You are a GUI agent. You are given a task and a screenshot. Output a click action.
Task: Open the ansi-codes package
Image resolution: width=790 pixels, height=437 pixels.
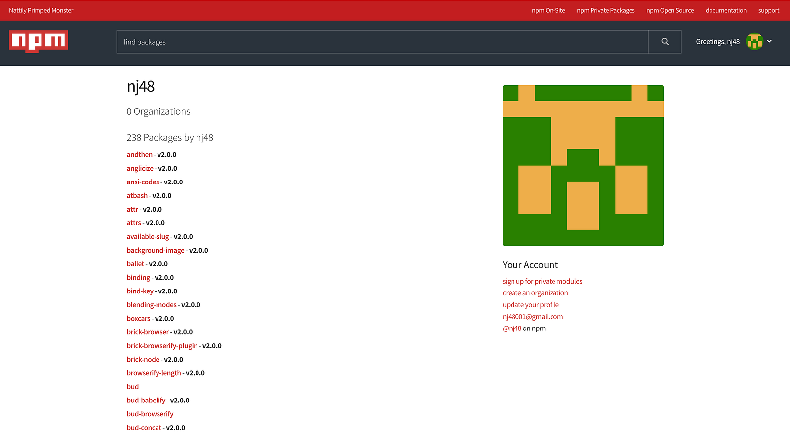(143, 182)
